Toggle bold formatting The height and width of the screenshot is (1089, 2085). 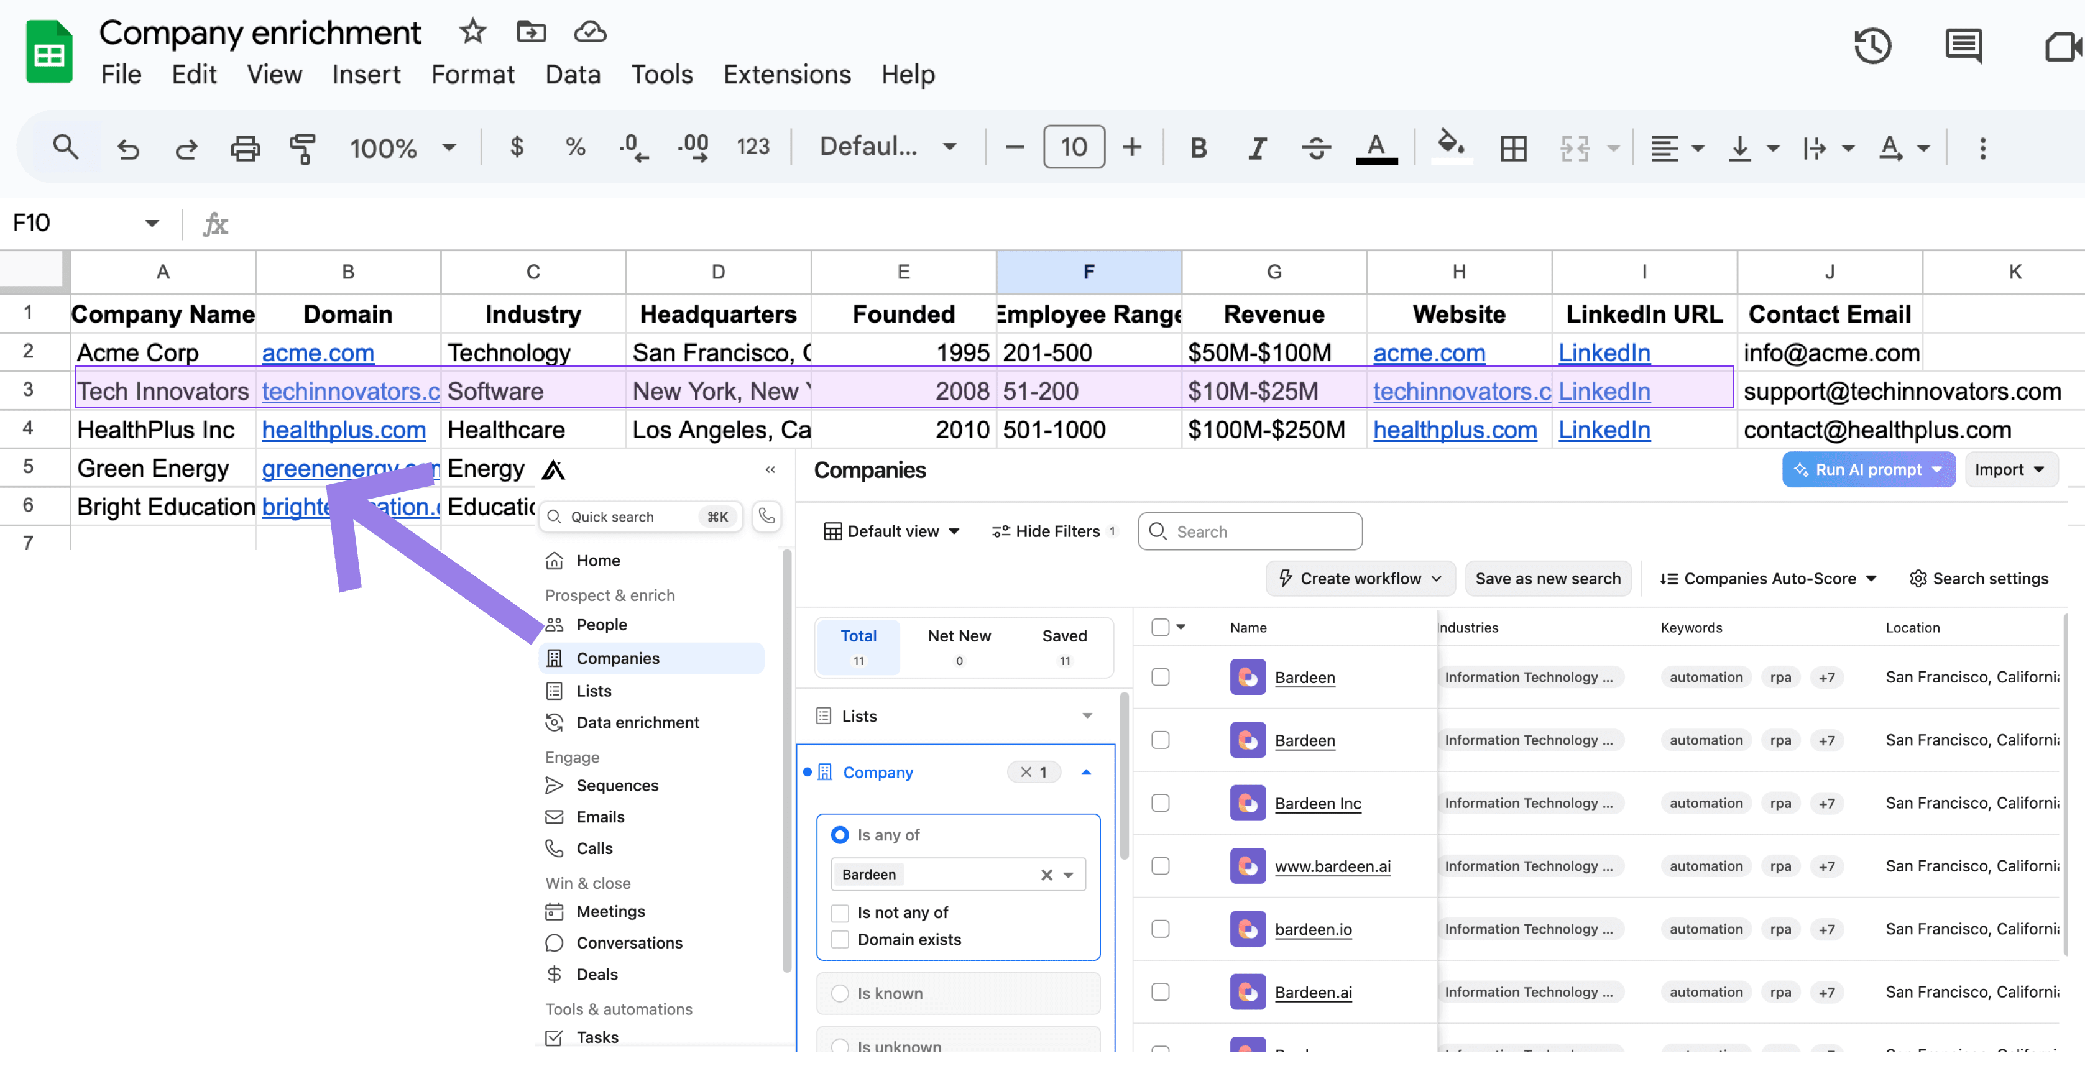pos(1199,148)
